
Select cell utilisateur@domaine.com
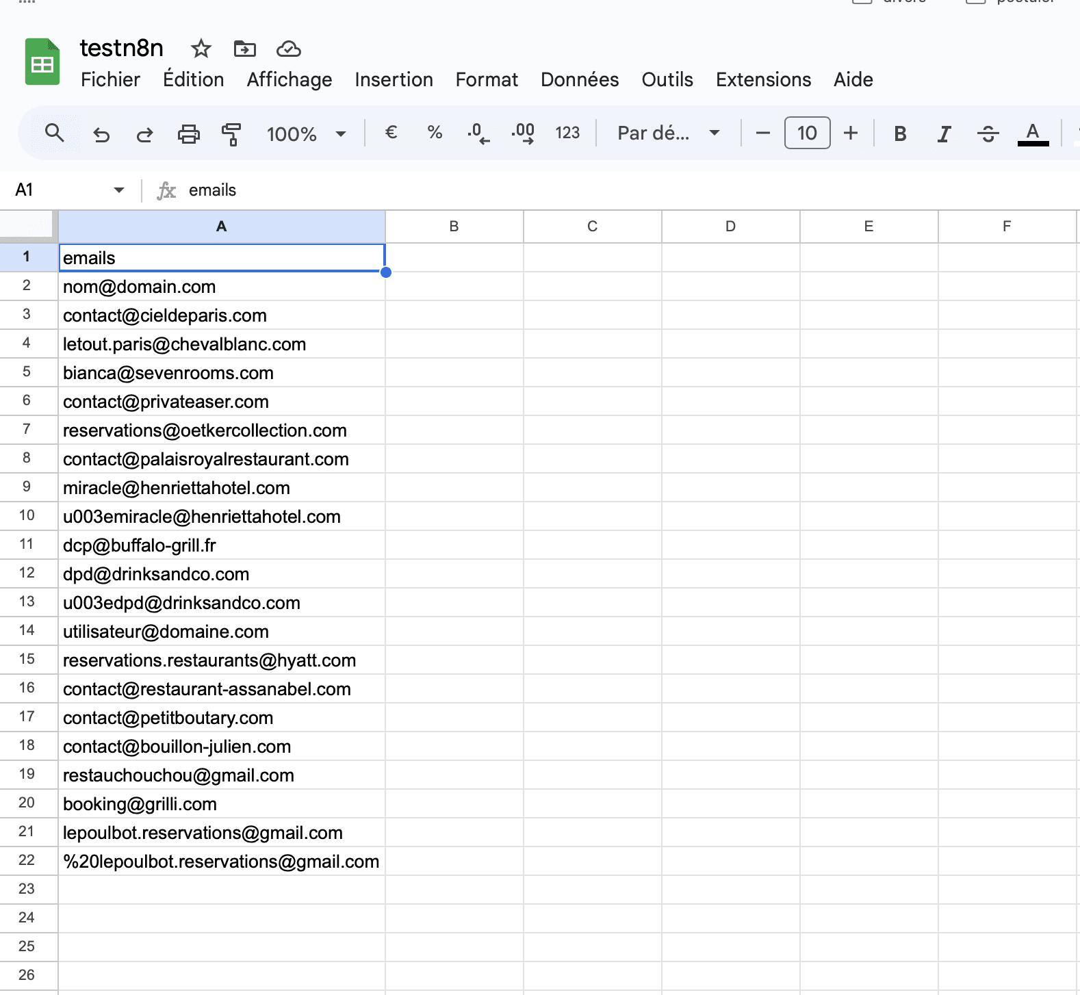click(222, 632)
